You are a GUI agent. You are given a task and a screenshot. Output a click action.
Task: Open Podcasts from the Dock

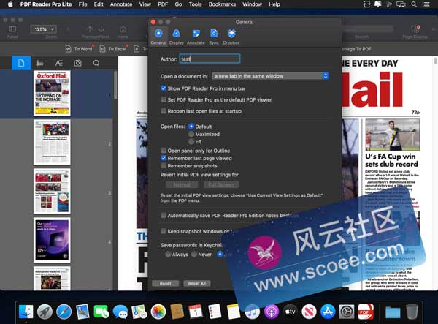[272, 312]
